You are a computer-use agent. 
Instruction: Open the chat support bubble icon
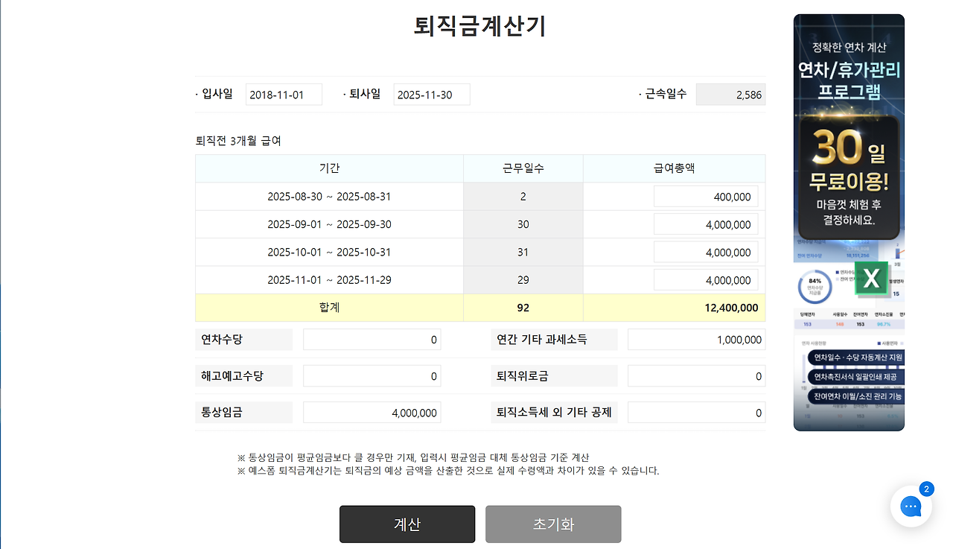click(911, 506)
